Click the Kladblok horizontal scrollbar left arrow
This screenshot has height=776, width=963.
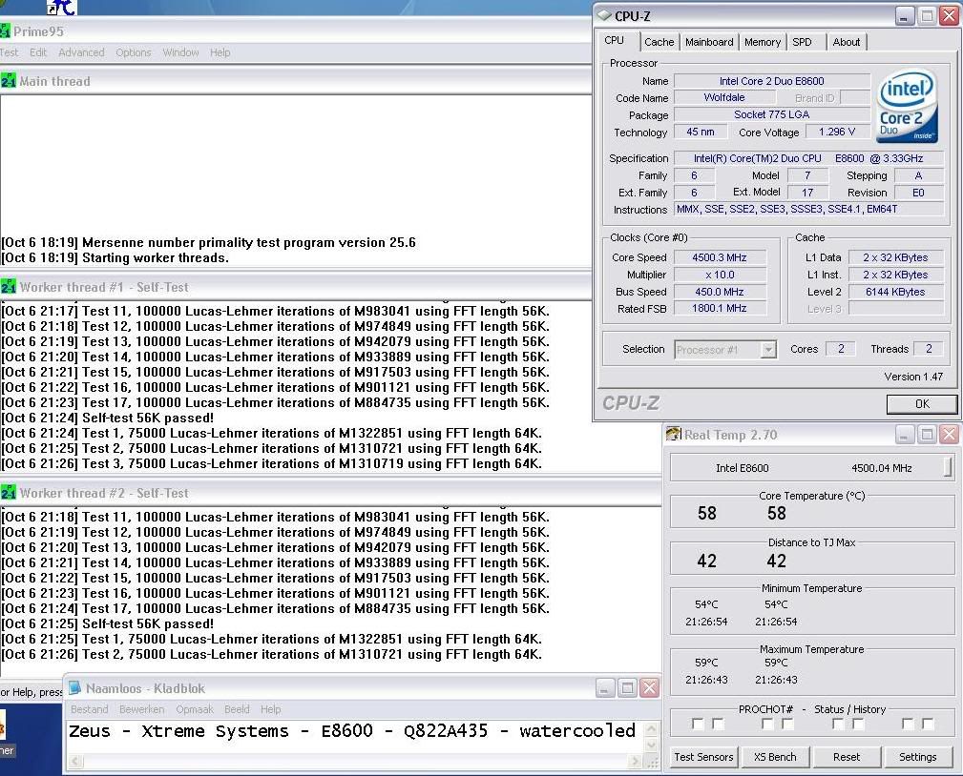coord(73,762)
